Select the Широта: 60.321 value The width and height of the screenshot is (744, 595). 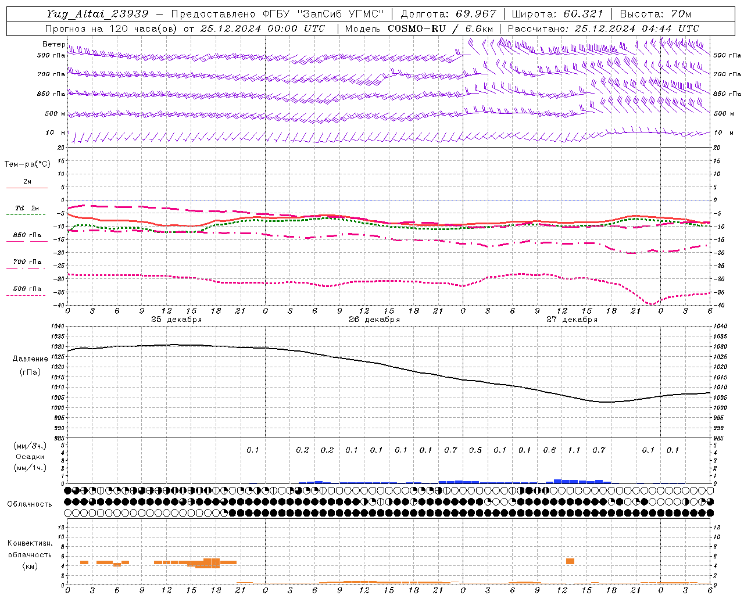click(x=557, y=14)
